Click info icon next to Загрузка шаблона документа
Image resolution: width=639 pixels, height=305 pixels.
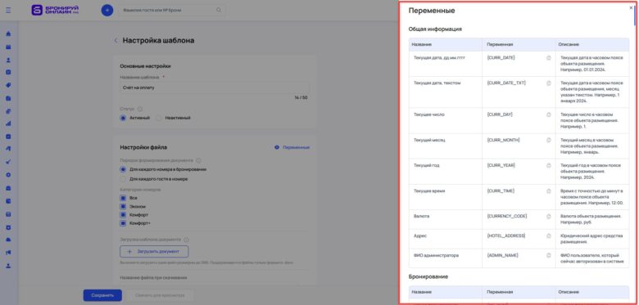pos(186,240)
